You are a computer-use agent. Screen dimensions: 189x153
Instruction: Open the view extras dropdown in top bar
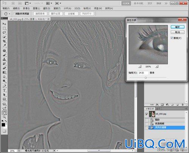pyautogui.click(x=28, y=3)
